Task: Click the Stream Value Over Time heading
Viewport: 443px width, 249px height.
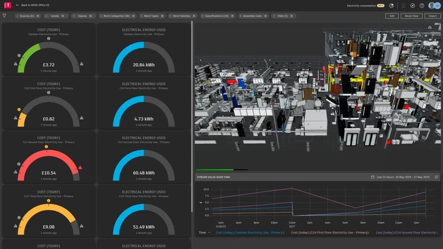Action: pos(214,177)
